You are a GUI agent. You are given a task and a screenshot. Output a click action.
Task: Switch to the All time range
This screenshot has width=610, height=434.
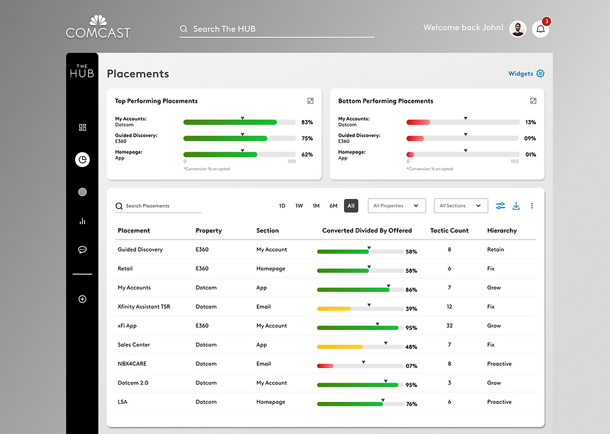pos(351,205)
